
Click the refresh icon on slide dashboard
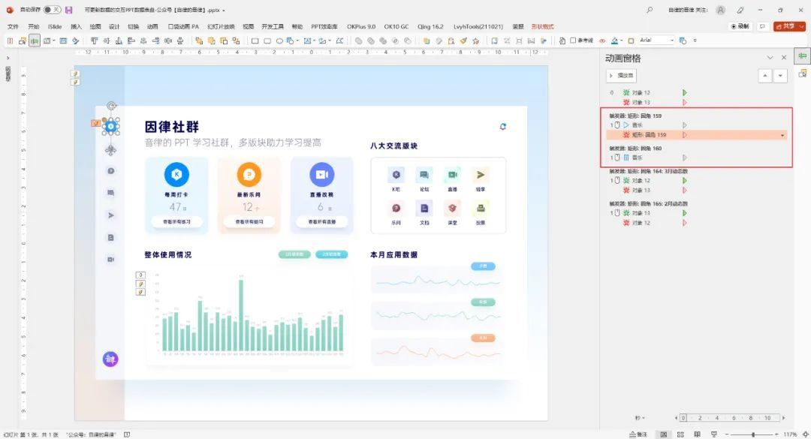pyautogui.click(x=503, y=127)
